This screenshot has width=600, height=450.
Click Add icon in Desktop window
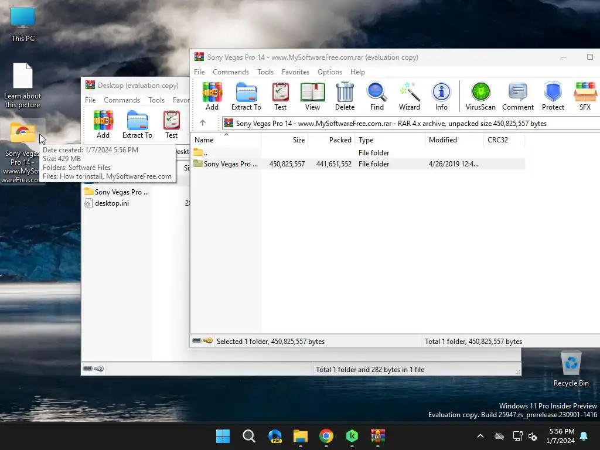point(103,124)
